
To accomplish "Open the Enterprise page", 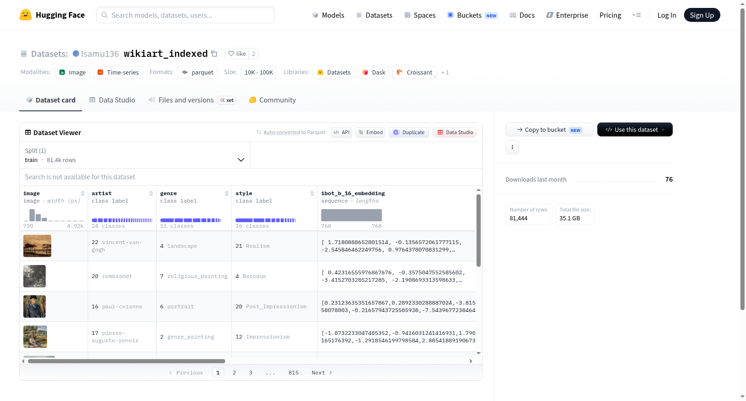I will coord(567,15).
